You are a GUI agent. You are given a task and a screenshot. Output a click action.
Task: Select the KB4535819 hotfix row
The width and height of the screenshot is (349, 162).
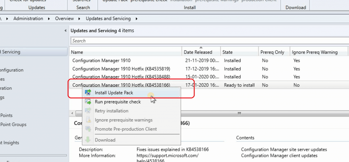[121, 69]
